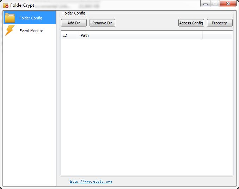The image size is (239, 189).
Task: Click the Event Monitor lightning icon
Action: point(10,30)
